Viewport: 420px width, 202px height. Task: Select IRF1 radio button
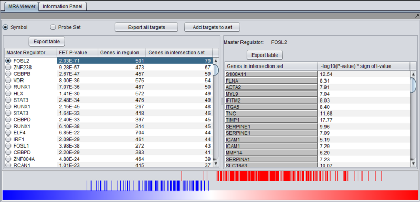[8, 139]
